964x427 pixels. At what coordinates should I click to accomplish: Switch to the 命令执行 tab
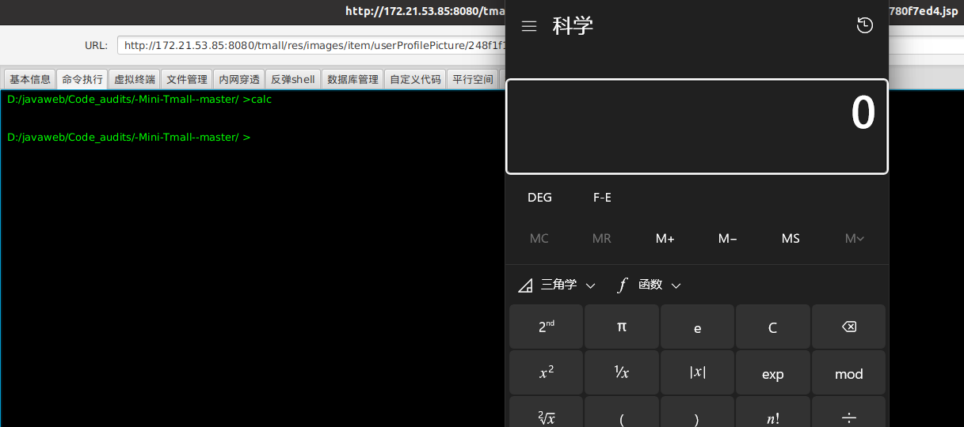pos(82,79)
